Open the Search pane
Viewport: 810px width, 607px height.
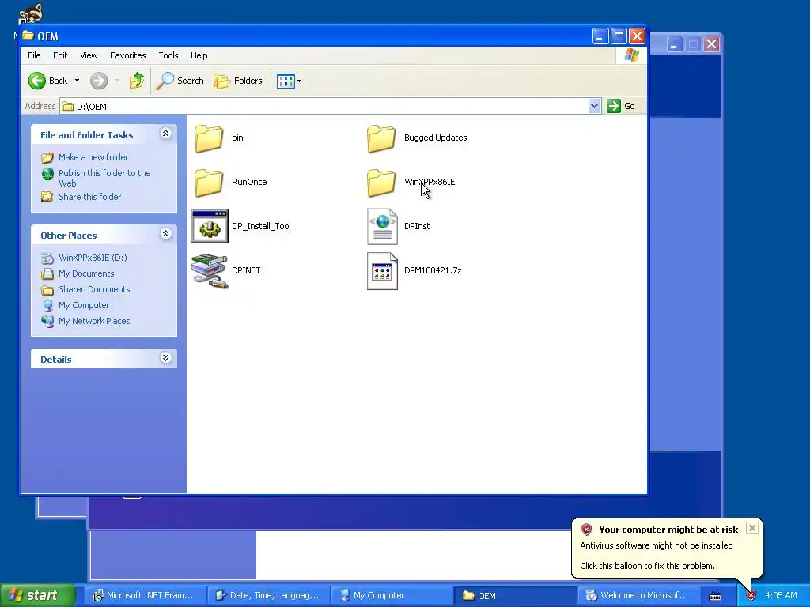180,81
